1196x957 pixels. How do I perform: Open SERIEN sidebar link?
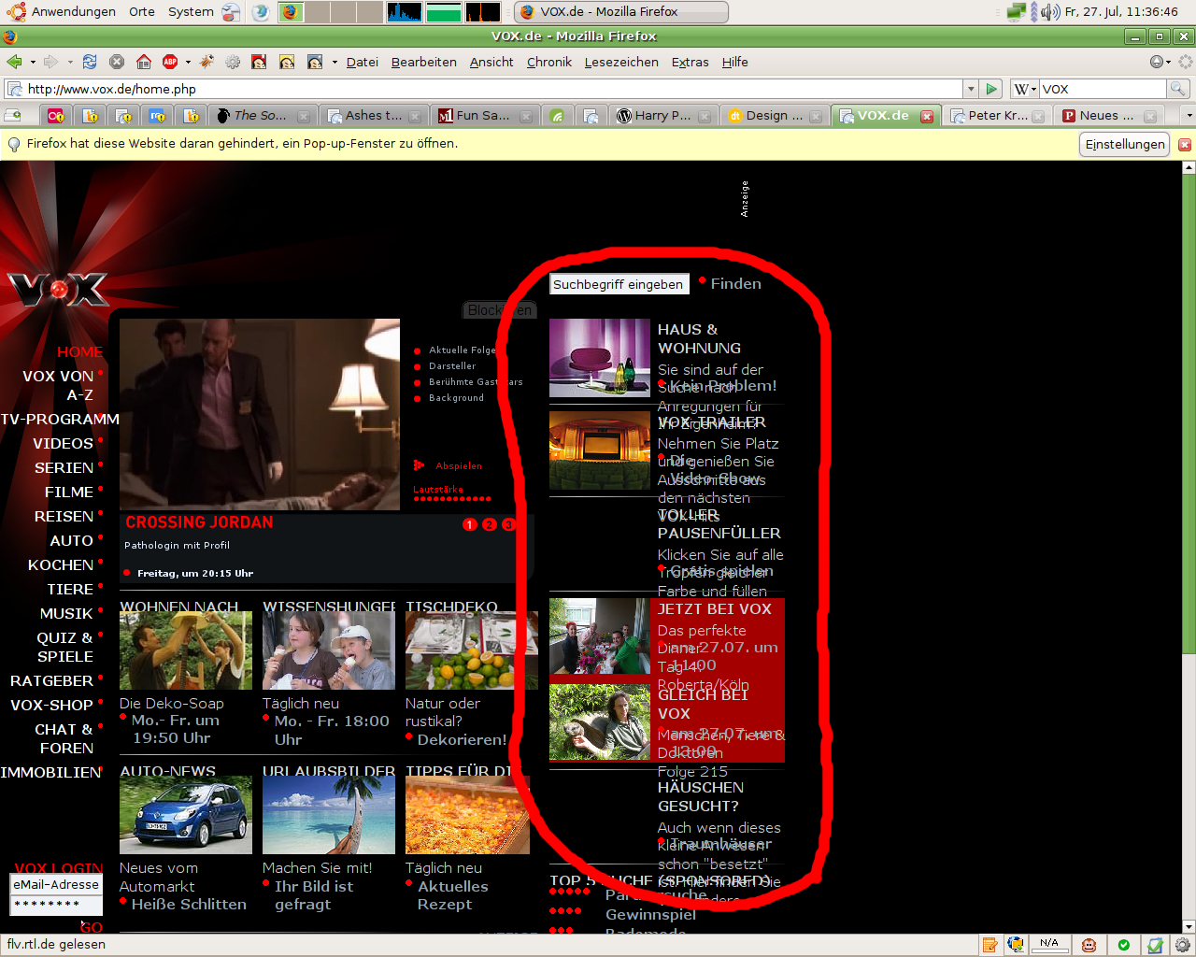64,467
